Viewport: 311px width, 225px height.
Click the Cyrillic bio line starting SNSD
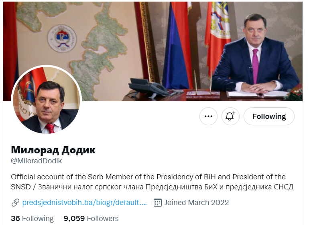(x=152, y=187)
